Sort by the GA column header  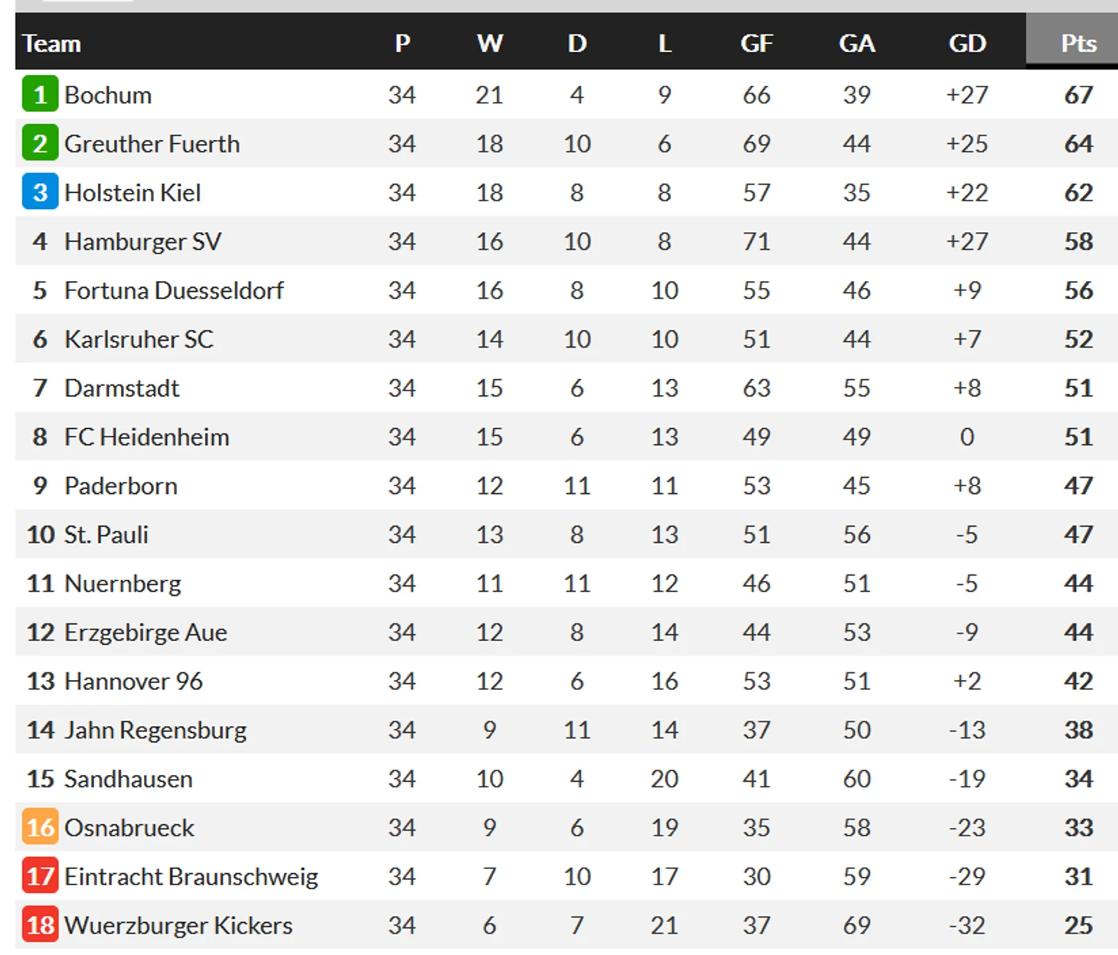pos(857,44)
